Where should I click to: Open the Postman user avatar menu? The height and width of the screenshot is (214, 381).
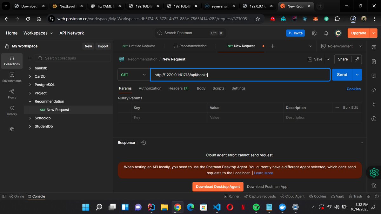[338, 33]
